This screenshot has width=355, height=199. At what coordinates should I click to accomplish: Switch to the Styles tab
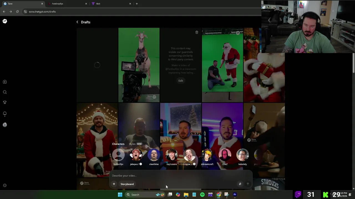(x=132, y=144)
